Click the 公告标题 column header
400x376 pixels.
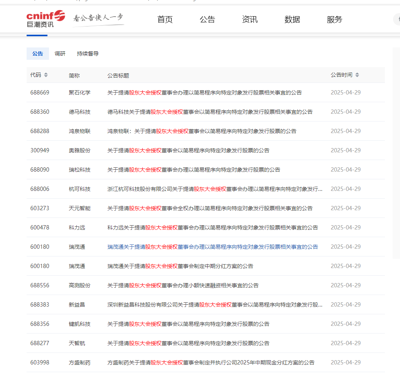click(118, 76)
